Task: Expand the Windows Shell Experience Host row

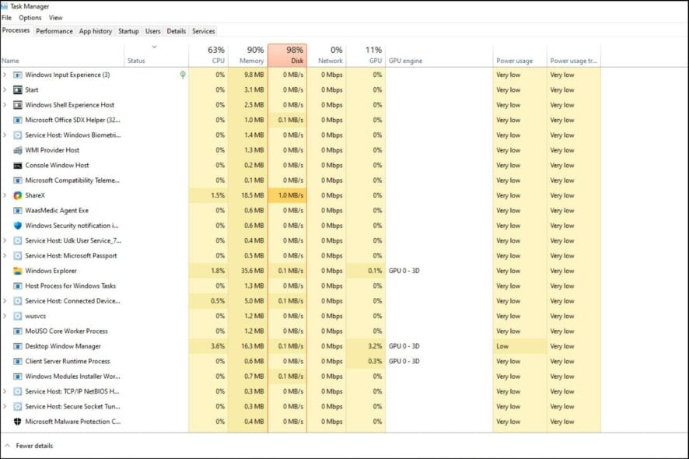Action: [5, 105]
